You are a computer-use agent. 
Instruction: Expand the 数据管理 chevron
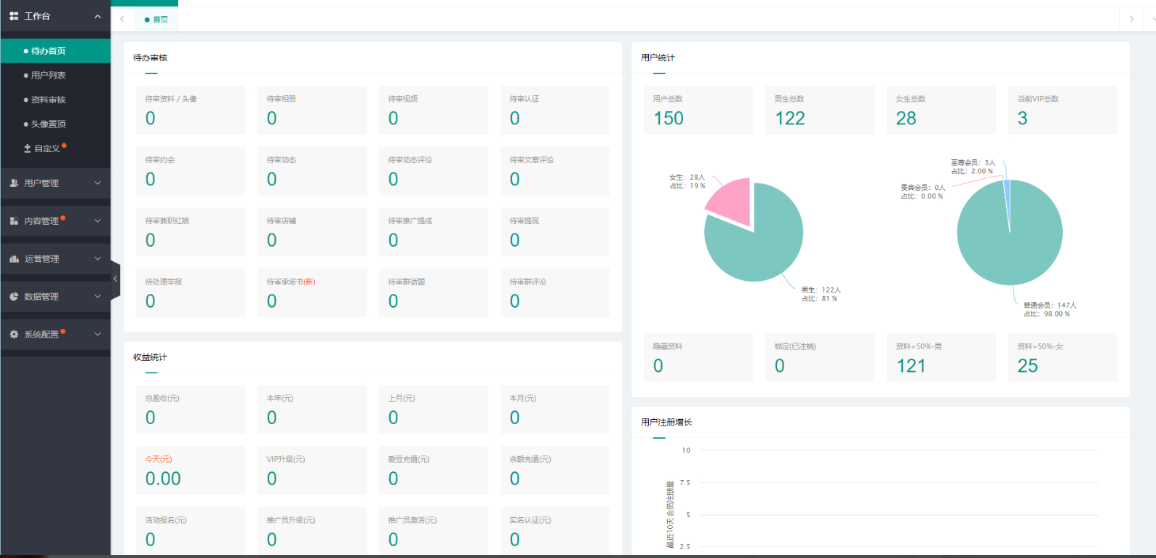pyautogui.click(x=97, y=297)
